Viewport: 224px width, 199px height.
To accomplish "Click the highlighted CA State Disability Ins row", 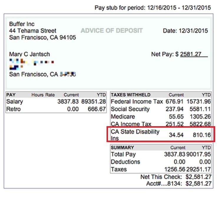I will point(161,134).
